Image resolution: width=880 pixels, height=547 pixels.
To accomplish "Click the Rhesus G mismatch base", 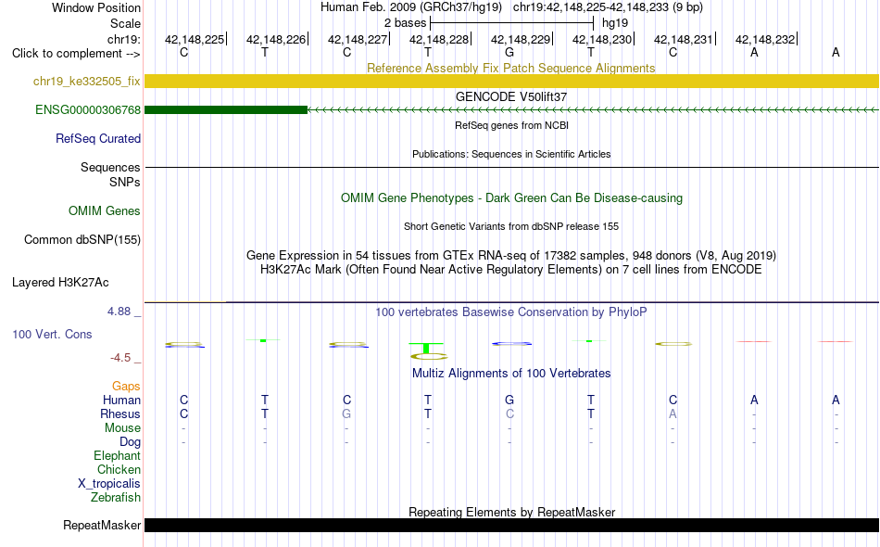I will coord(346,413).
